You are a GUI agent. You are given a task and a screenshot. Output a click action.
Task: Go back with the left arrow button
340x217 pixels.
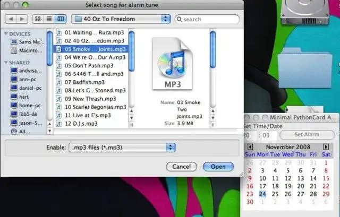coord(11,19)
